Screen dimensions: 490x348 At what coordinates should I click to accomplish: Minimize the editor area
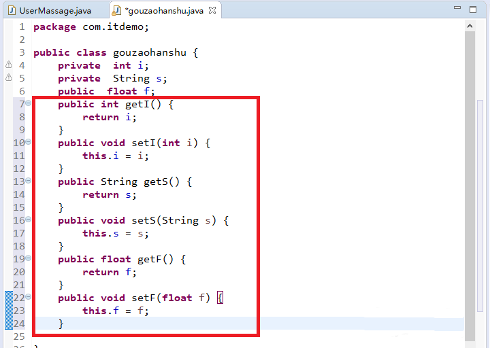point(457,7)
